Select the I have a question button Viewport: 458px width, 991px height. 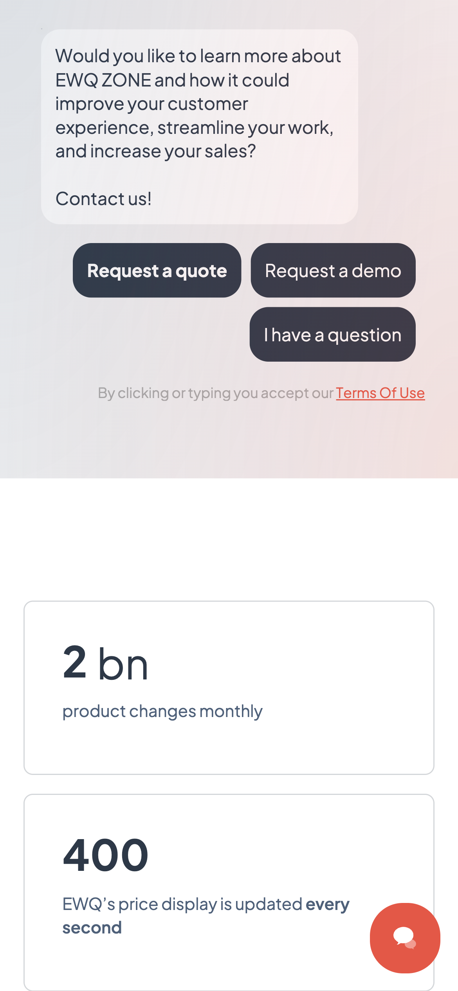(333, 334)
